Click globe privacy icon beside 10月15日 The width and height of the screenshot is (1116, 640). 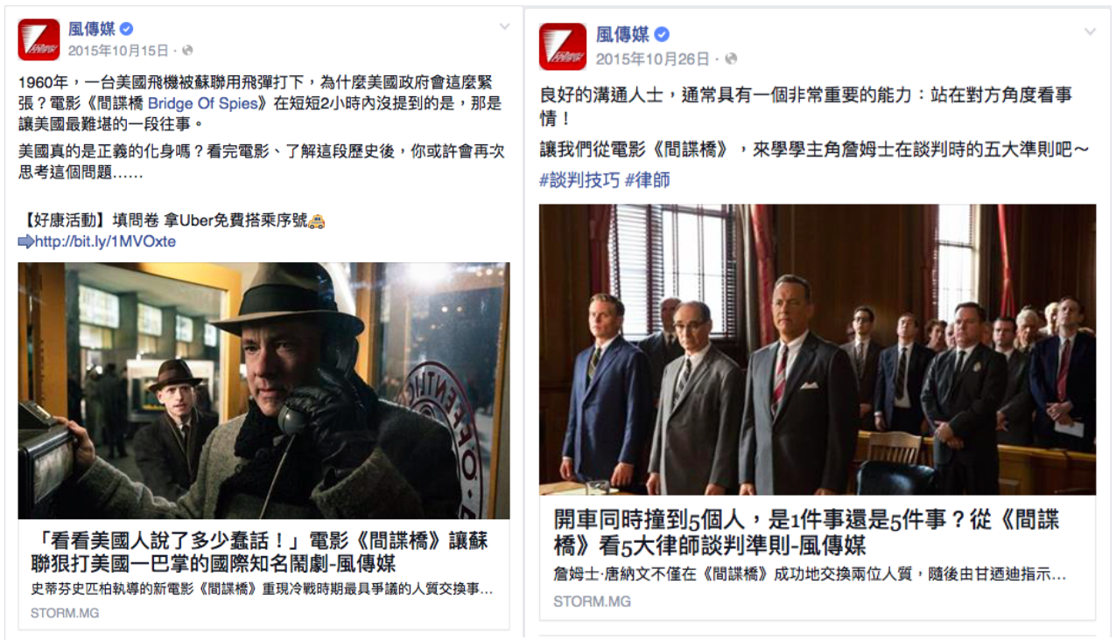pyautogui.click(x=187, y=51)
